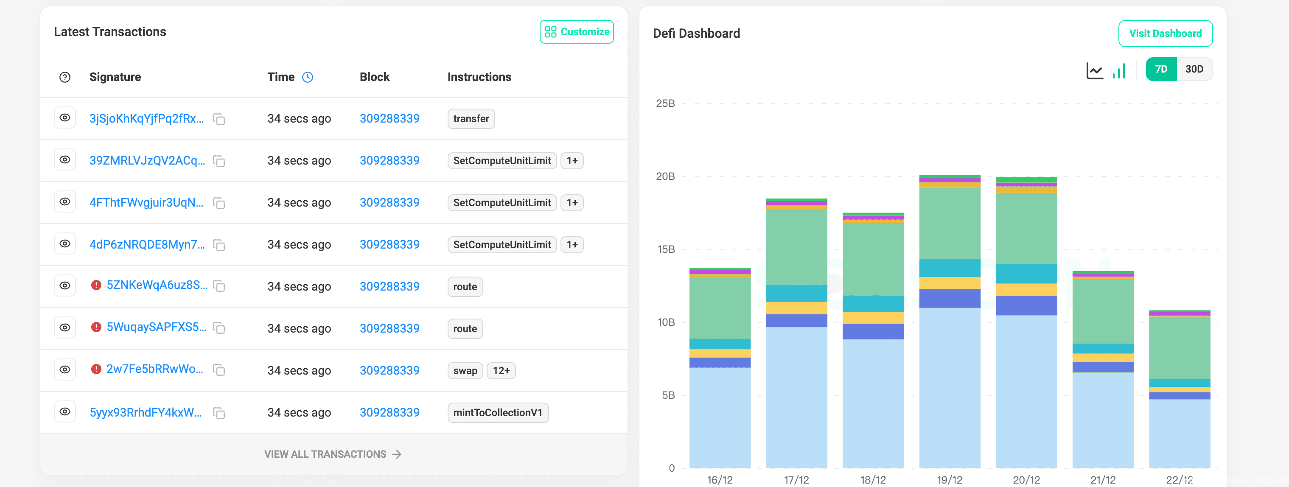Click the Visit Dashboard button
The height and width of the screenshot is (487, 1289).
coord(1165,34)
